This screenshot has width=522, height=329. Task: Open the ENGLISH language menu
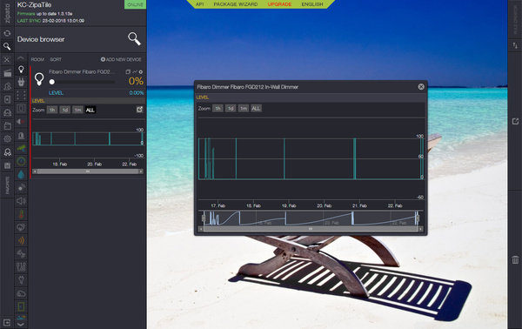pos(312,4)
